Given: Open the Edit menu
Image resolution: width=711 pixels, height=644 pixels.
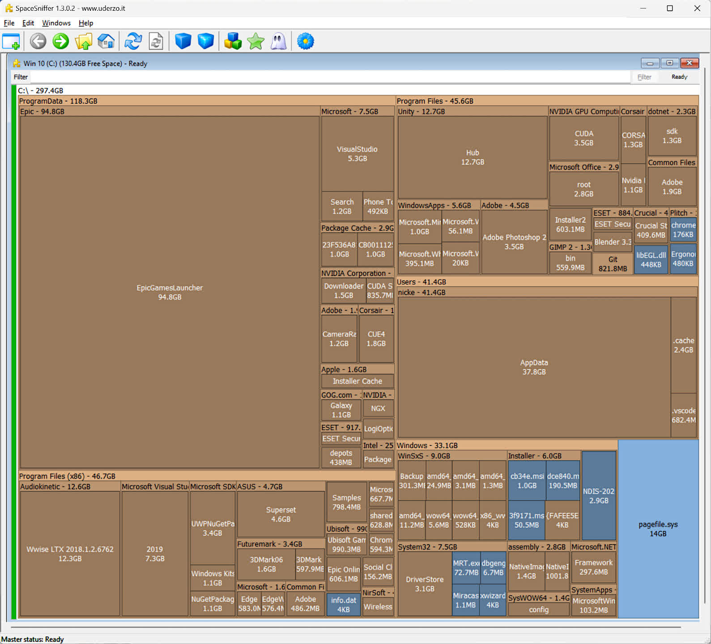Looking at the screenshot, I should tap(28, 23).
